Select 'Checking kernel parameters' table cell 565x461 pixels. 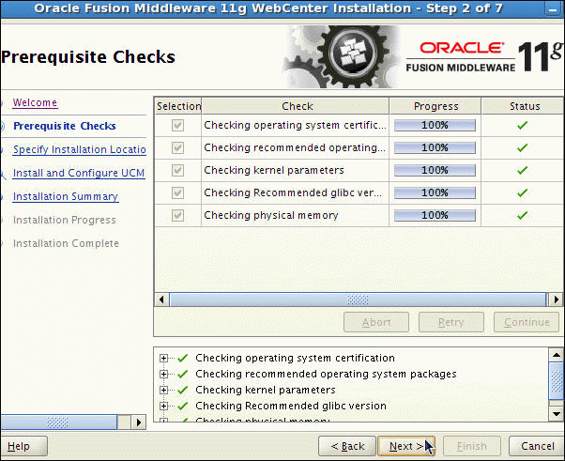295,170
